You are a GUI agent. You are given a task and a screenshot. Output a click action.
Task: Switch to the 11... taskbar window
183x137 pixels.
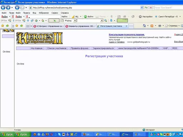point(139,135)
